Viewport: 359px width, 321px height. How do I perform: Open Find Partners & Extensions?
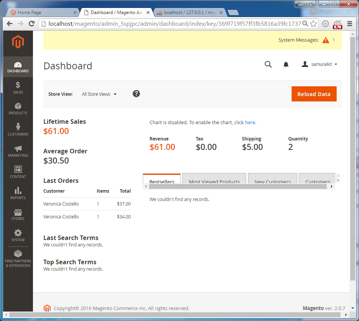pos(18,259)
